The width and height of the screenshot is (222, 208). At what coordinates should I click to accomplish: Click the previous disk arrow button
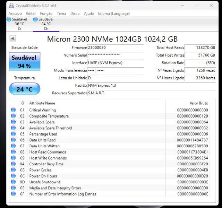tap(13, 38)
